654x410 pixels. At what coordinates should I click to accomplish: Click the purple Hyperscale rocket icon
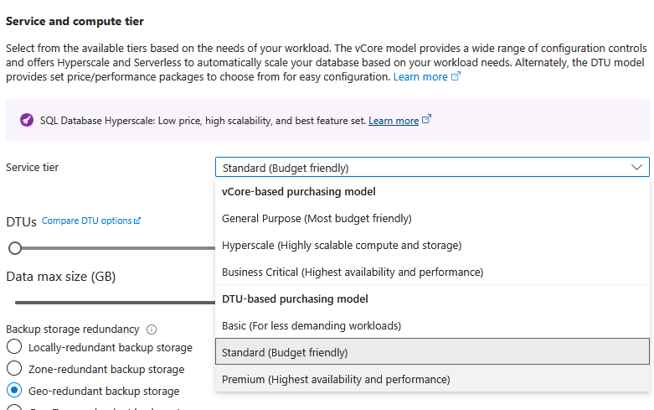[27, 120]
